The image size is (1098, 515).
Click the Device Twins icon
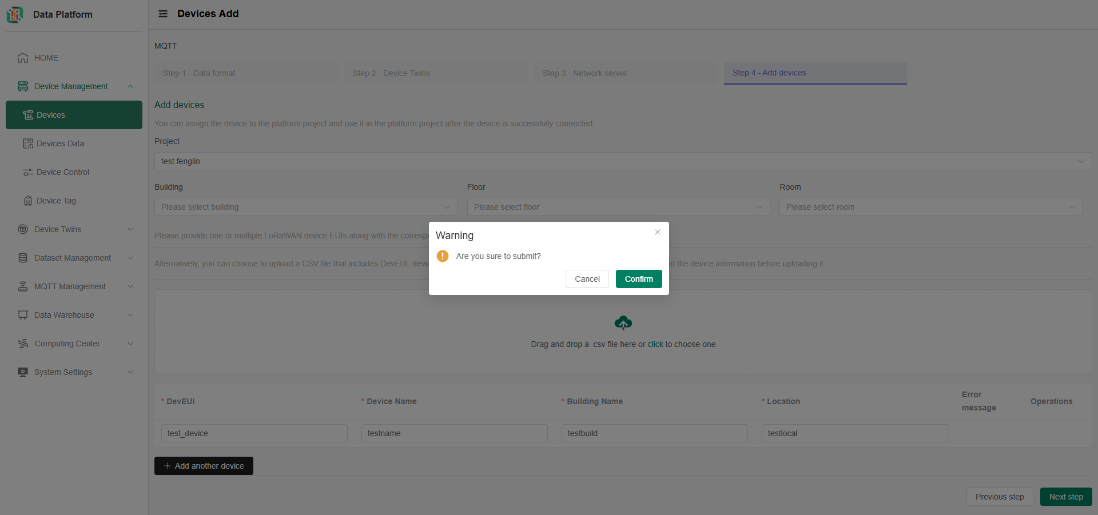tap(22, 229)
